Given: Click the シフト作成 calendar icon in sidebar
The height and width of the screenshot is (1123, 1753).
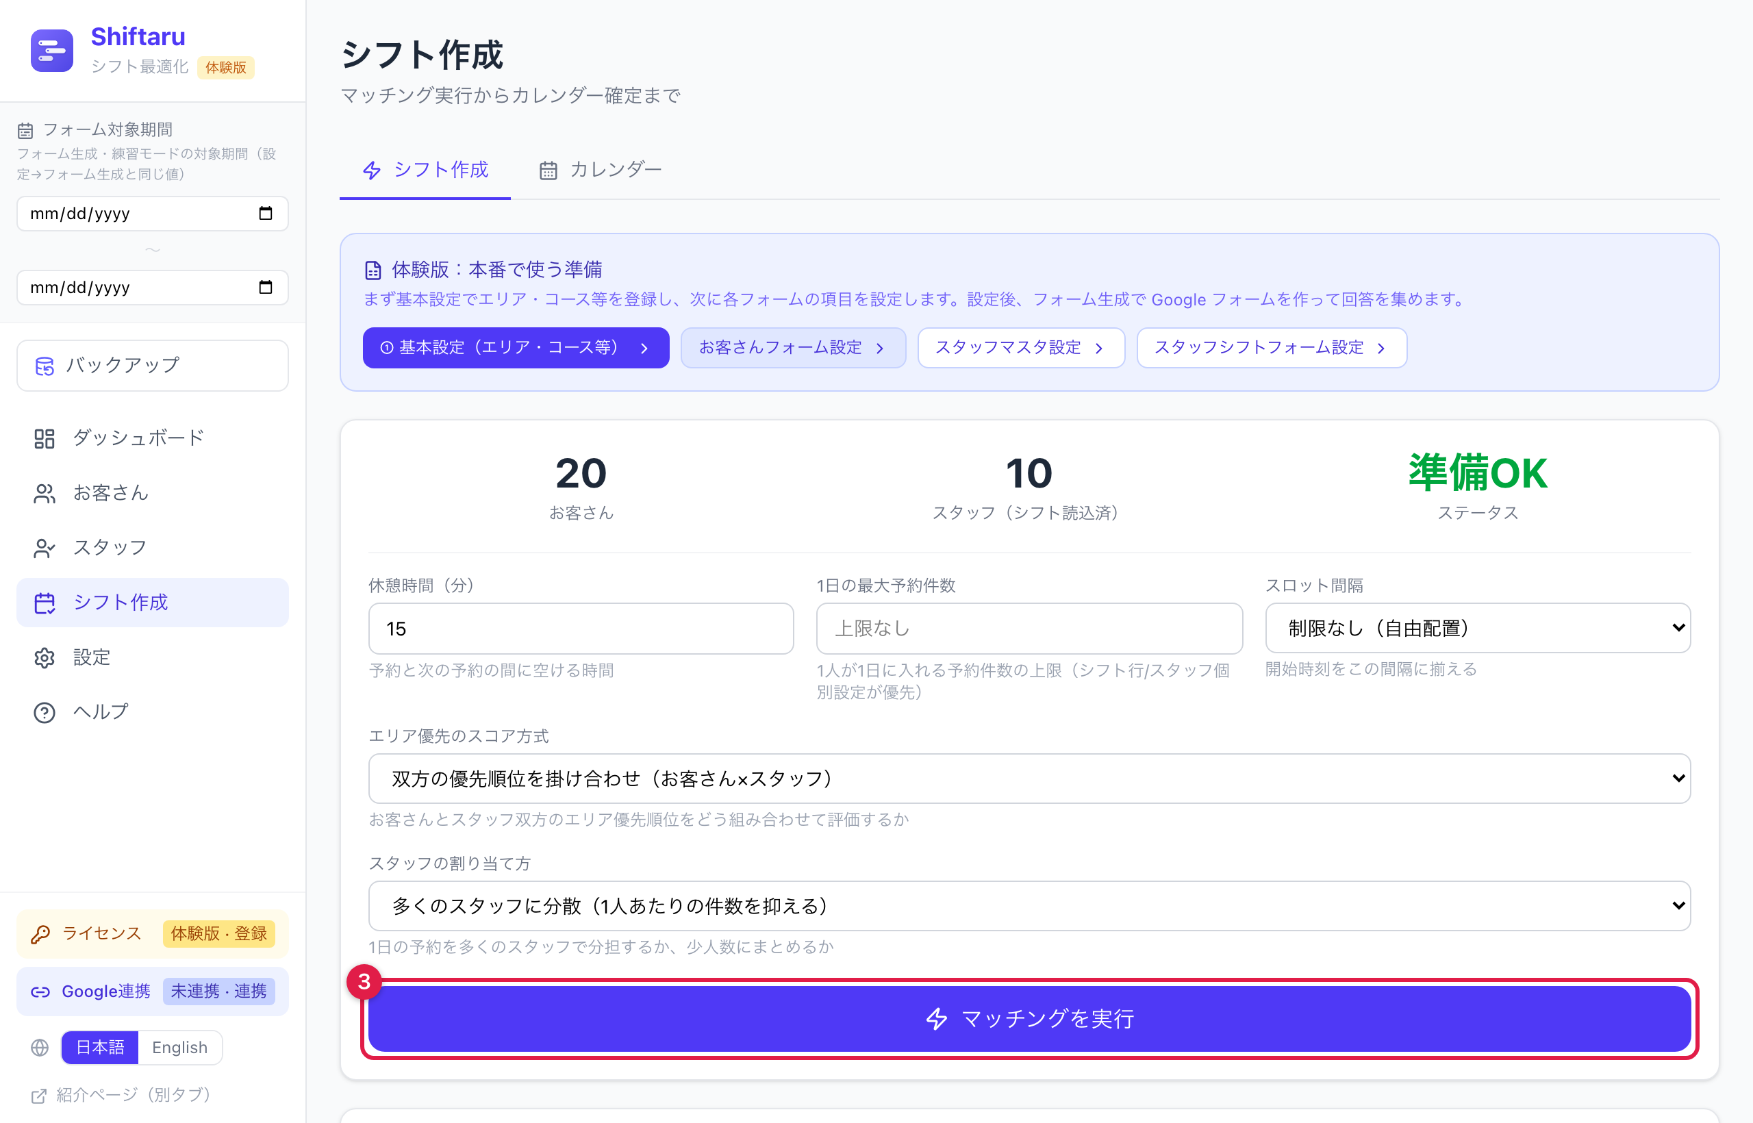Looking at the screenshot, I should [45, 603].
